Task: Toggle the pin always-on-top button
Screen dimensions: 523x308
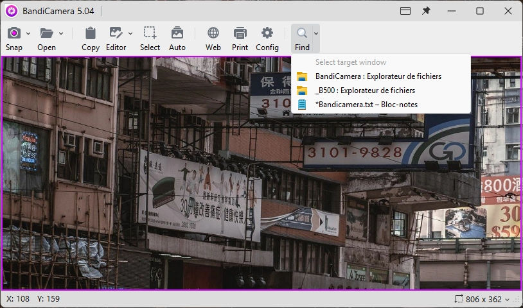Action: point(426,11)
